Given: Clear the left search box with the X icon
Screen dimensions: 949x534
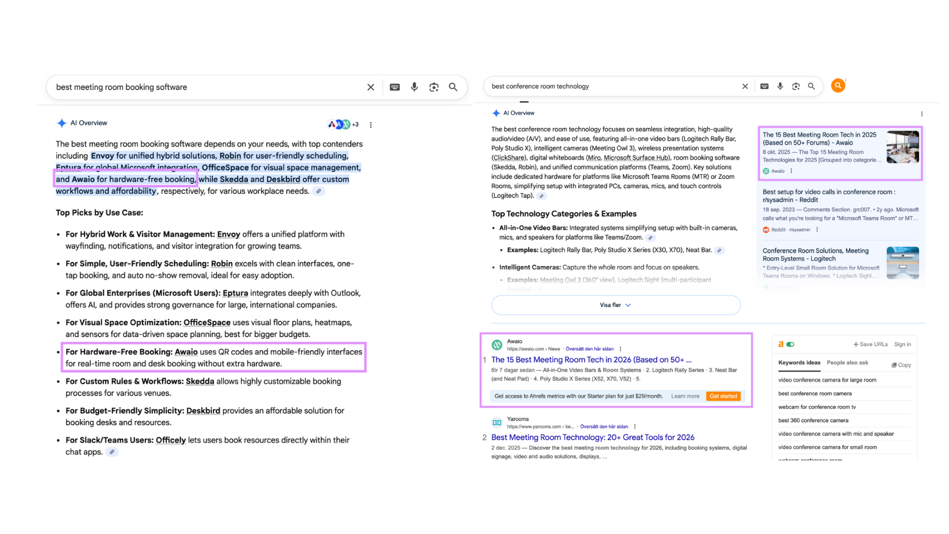Looking at the screenshot, I should [x=371, y=87].
